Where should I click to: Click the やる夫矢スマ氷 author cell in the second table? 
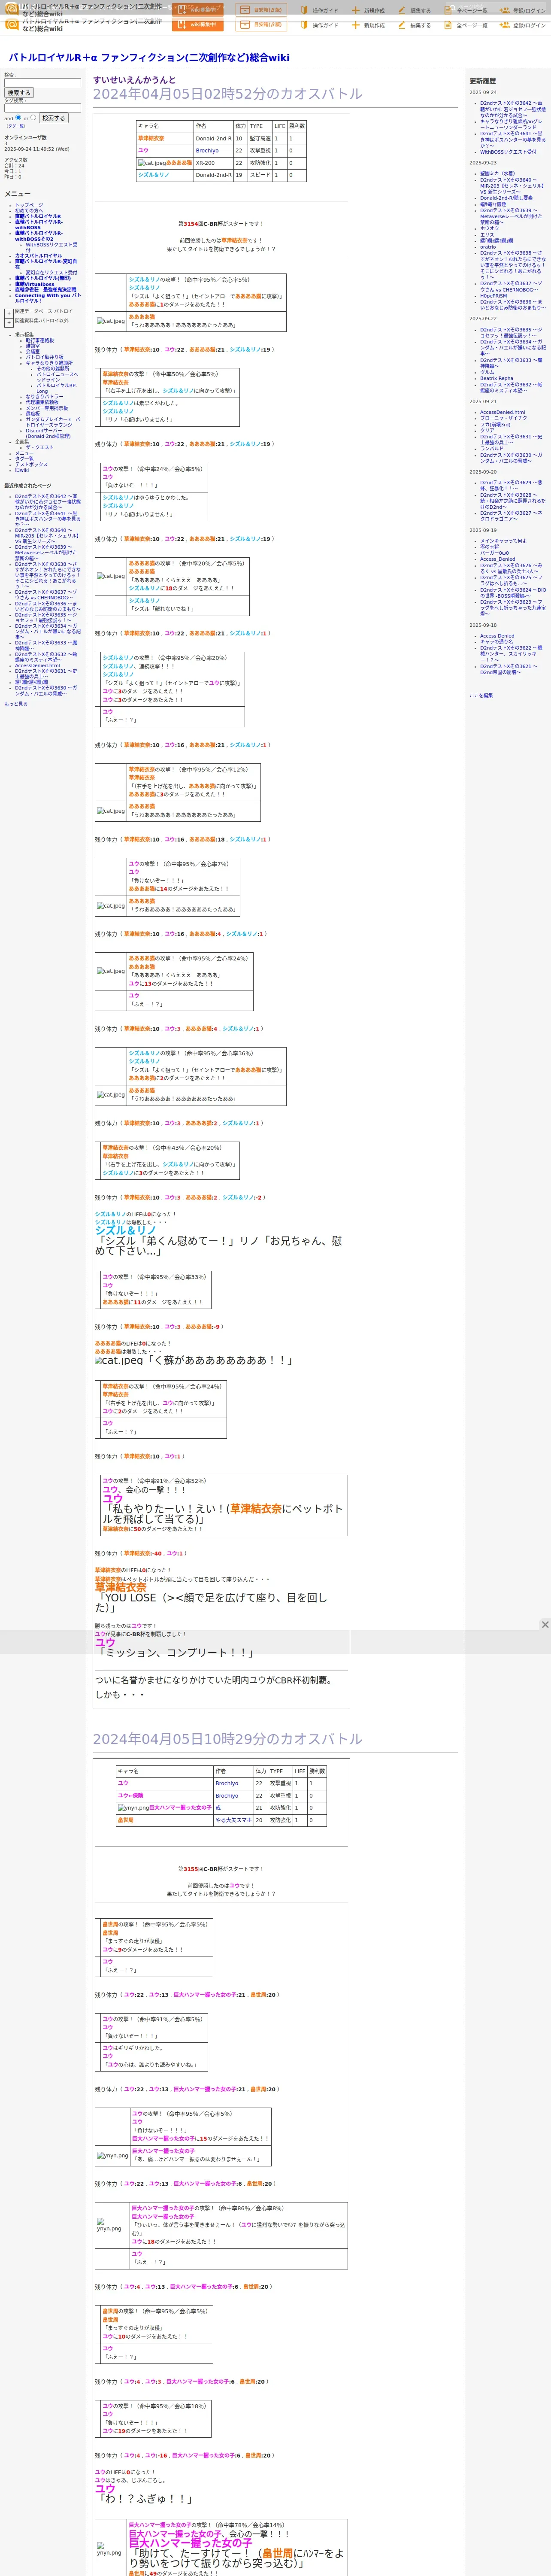[233, 1820]
